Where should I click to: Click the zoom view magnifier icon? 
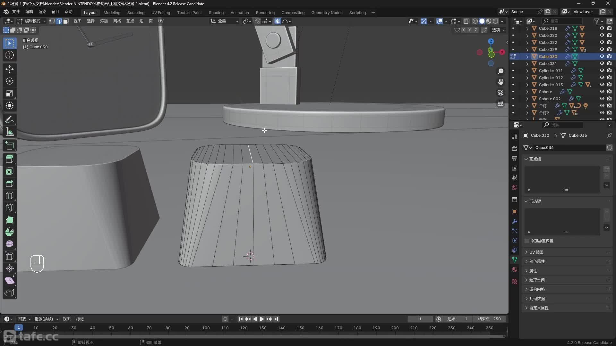tap(501, 71)
